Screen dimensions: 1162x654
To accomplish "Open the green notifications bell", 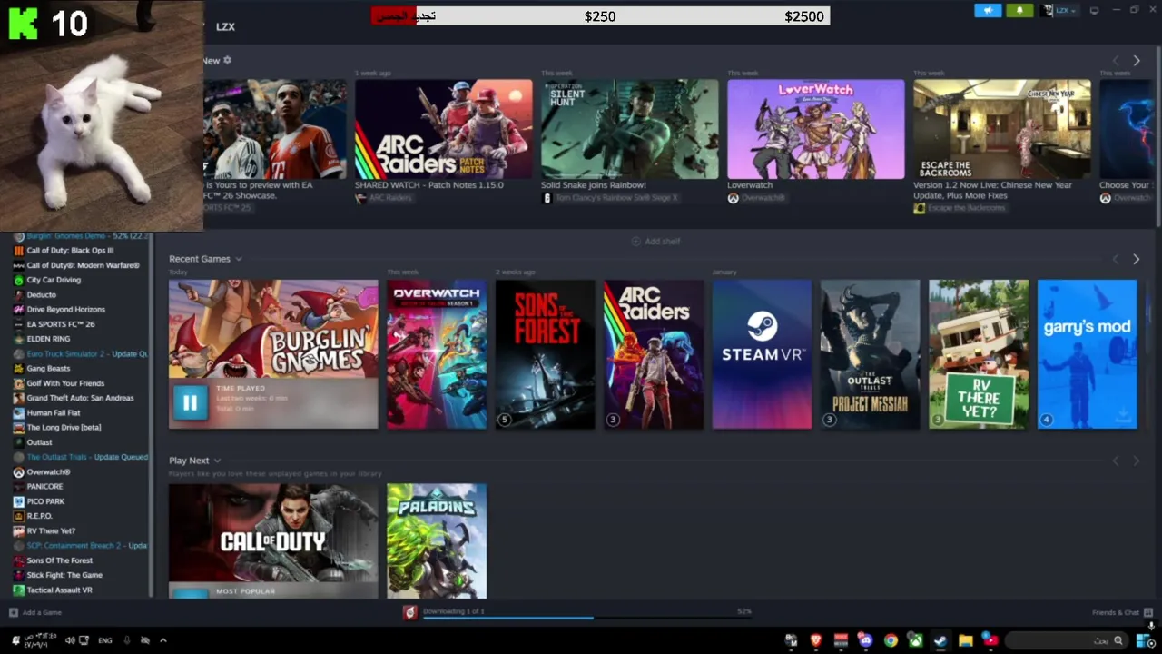I will point(1019,10).
